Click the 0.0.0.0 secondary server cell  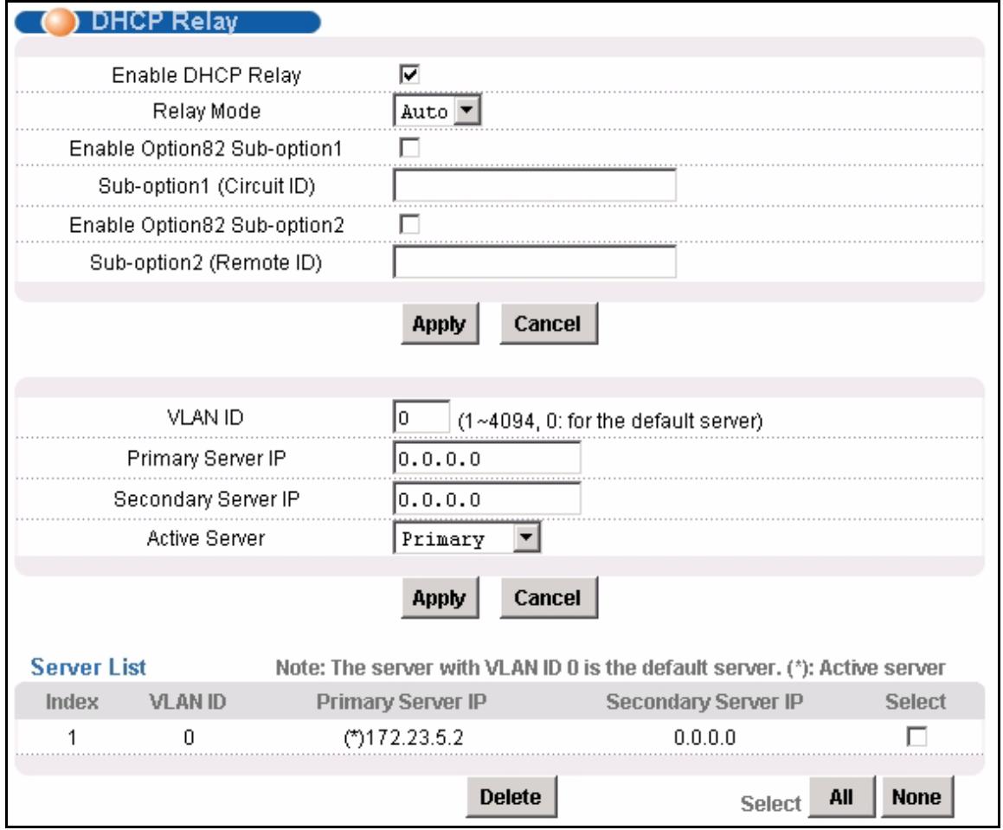pyautogui.click(x=704, y=738)
